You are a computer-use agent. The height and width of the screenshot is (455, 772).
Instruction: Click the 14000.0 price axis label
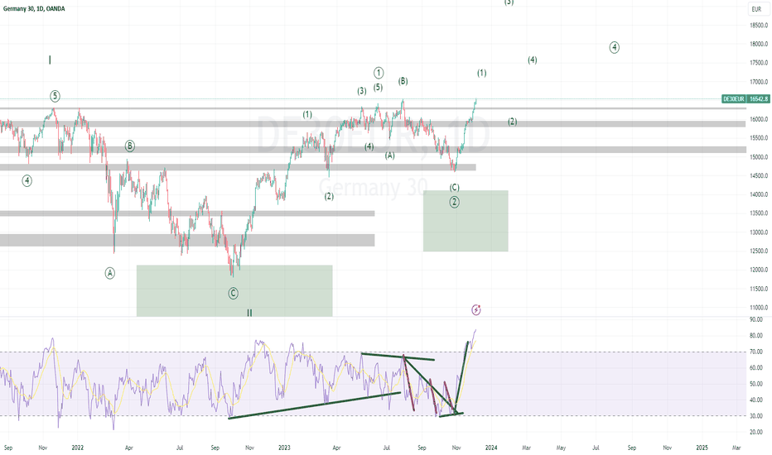click(x=759, y=194)
